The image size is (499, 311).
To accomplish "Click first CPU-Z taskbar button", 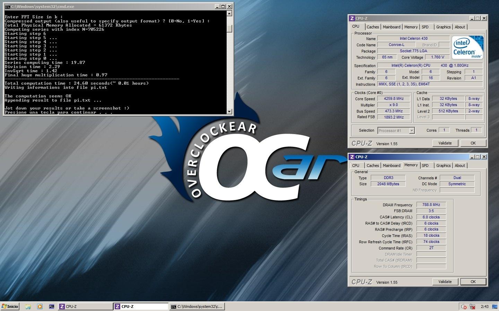I will [x=85, y=307].
